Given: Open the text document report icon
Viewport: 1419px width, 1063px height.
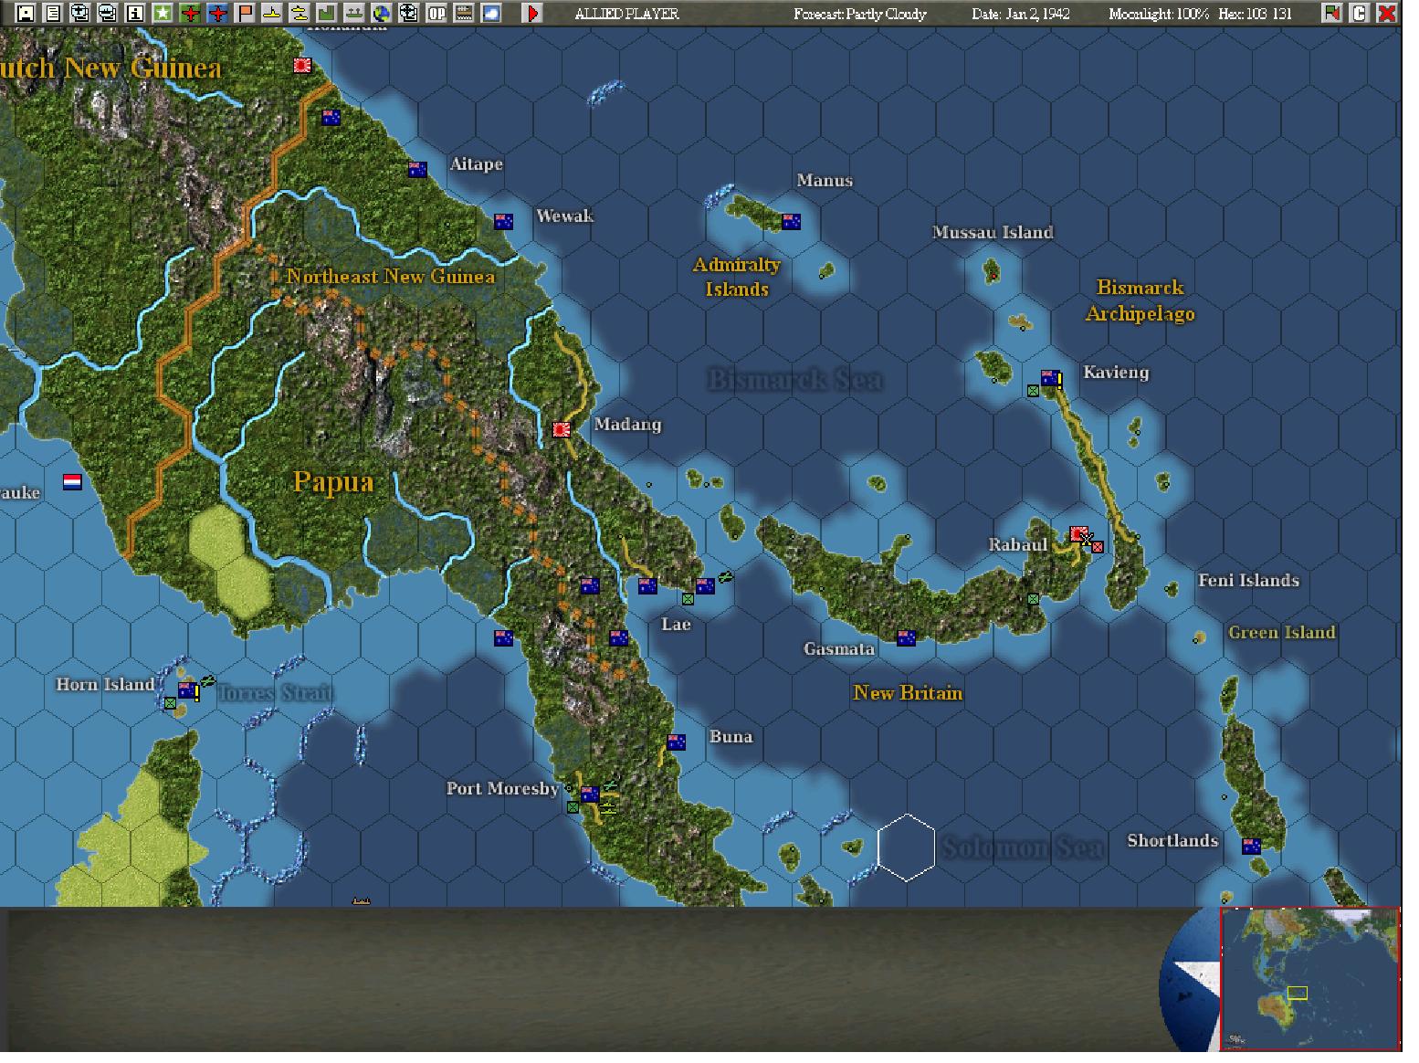Looking at the screenshot, I should [x=53, y=13].
